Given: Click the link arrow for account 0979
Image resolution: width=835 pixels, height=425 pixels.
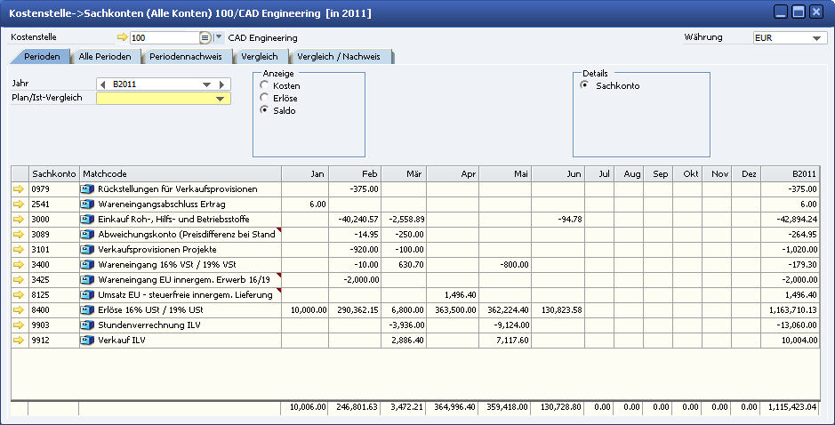Looking at the screenshot, I should click(x=19, y=188).
